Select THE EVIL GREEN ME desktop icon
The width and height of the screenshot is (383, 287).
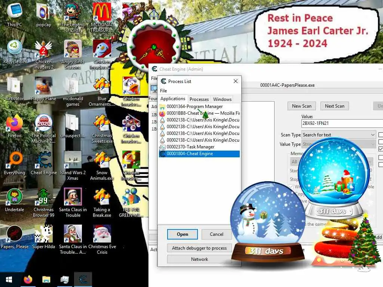[x=131, y=203]
